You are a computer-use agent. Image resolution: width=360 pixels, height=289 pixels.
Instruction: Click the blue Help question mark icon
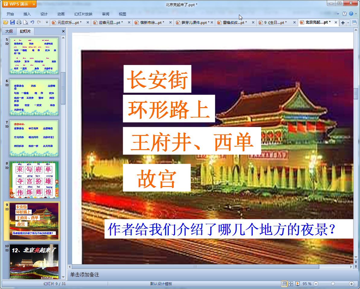[351, 14]
